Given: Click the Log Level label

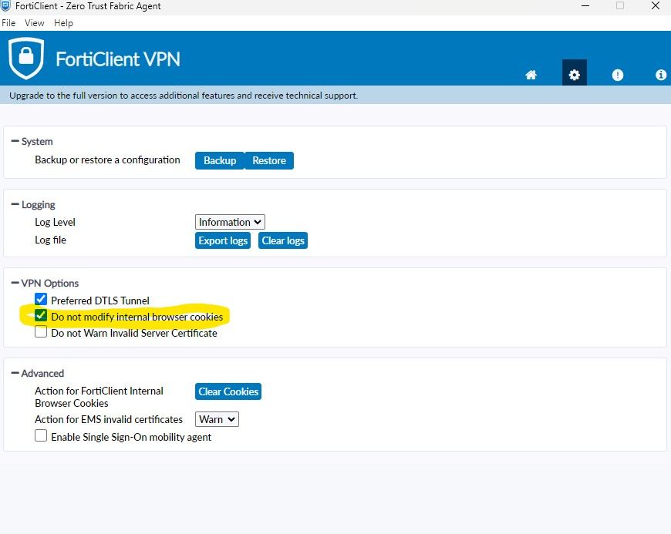Looking at the screenshot, I should click(55, 223).
